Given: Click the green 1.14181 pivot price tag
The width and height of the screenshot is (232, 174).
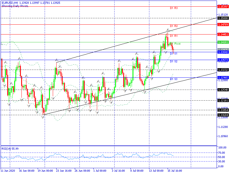Looking at the screenshot, I should pos(223,42).
